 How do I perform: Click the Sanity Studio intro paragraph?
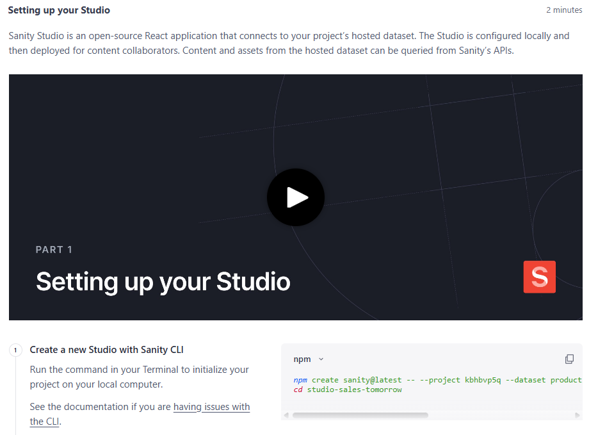tap(289, 43)
